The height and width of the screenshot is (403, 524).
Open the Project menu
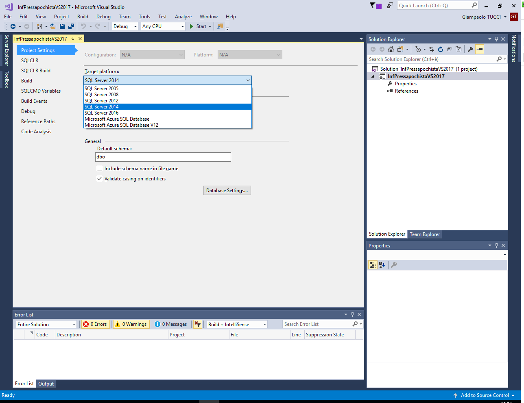[x=61, y=17]
